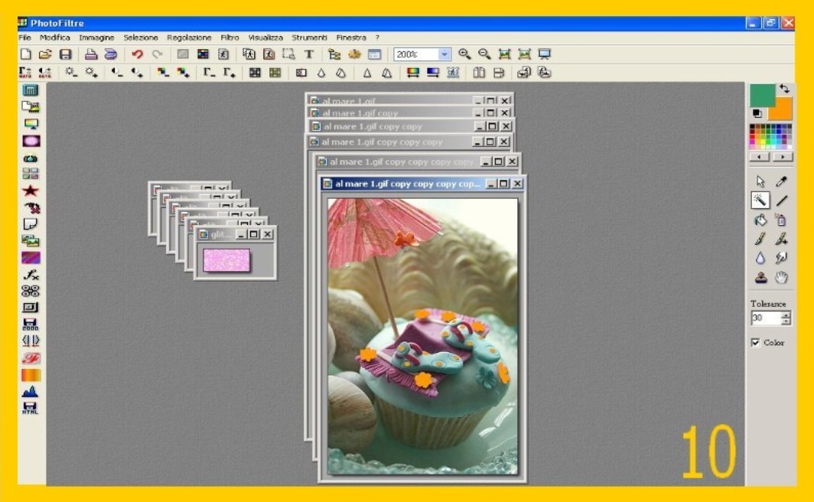Image resolution: width=814 pixels, height=502 pixels.
Task: Select the Paint Bucket fill tool
Action: point(760,220)
